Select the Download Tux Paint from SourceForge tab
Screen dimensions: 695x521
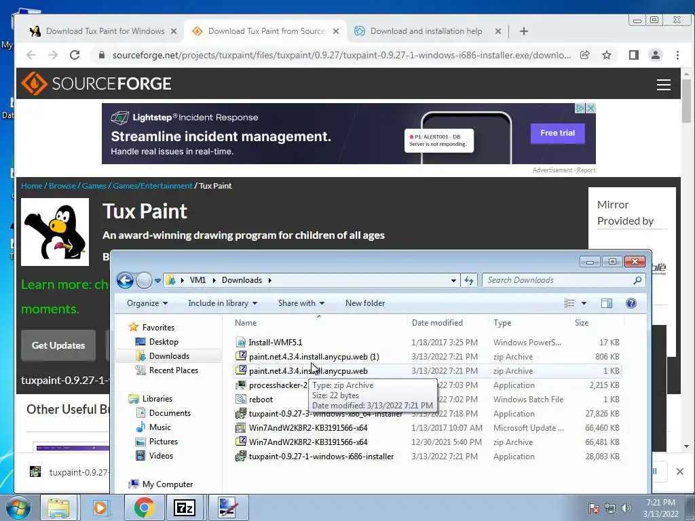pos(265,31)
